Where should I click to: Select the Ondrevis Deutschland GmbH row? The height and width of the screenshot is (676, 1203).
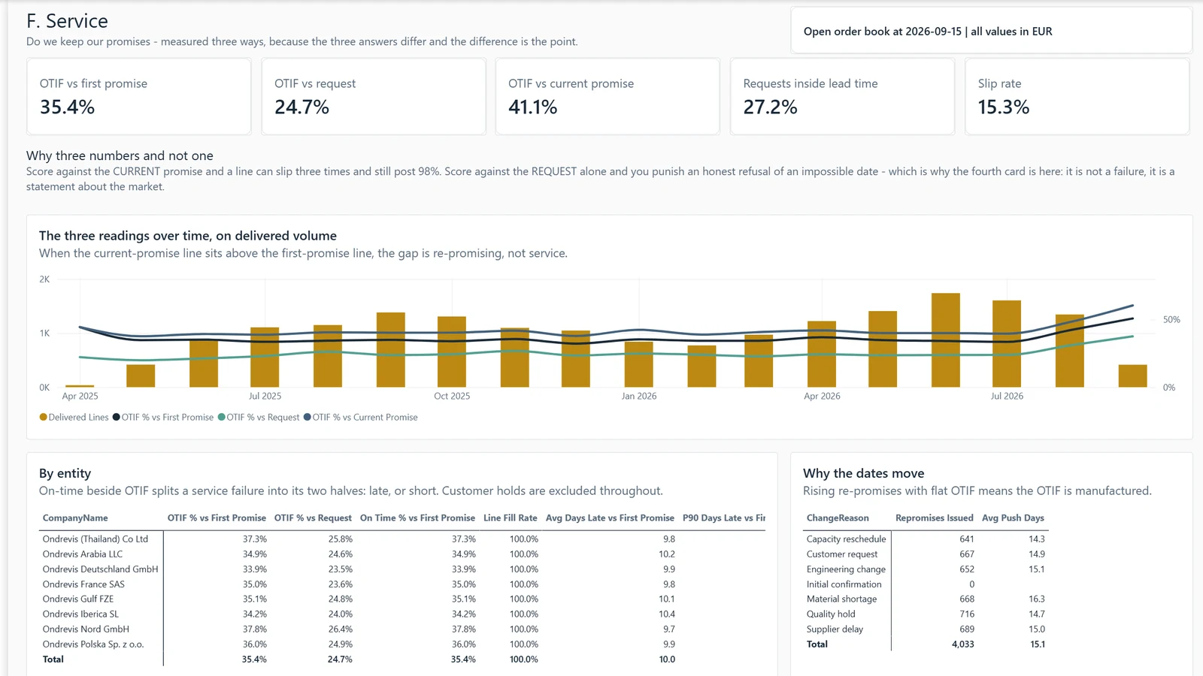coord(402,569)
